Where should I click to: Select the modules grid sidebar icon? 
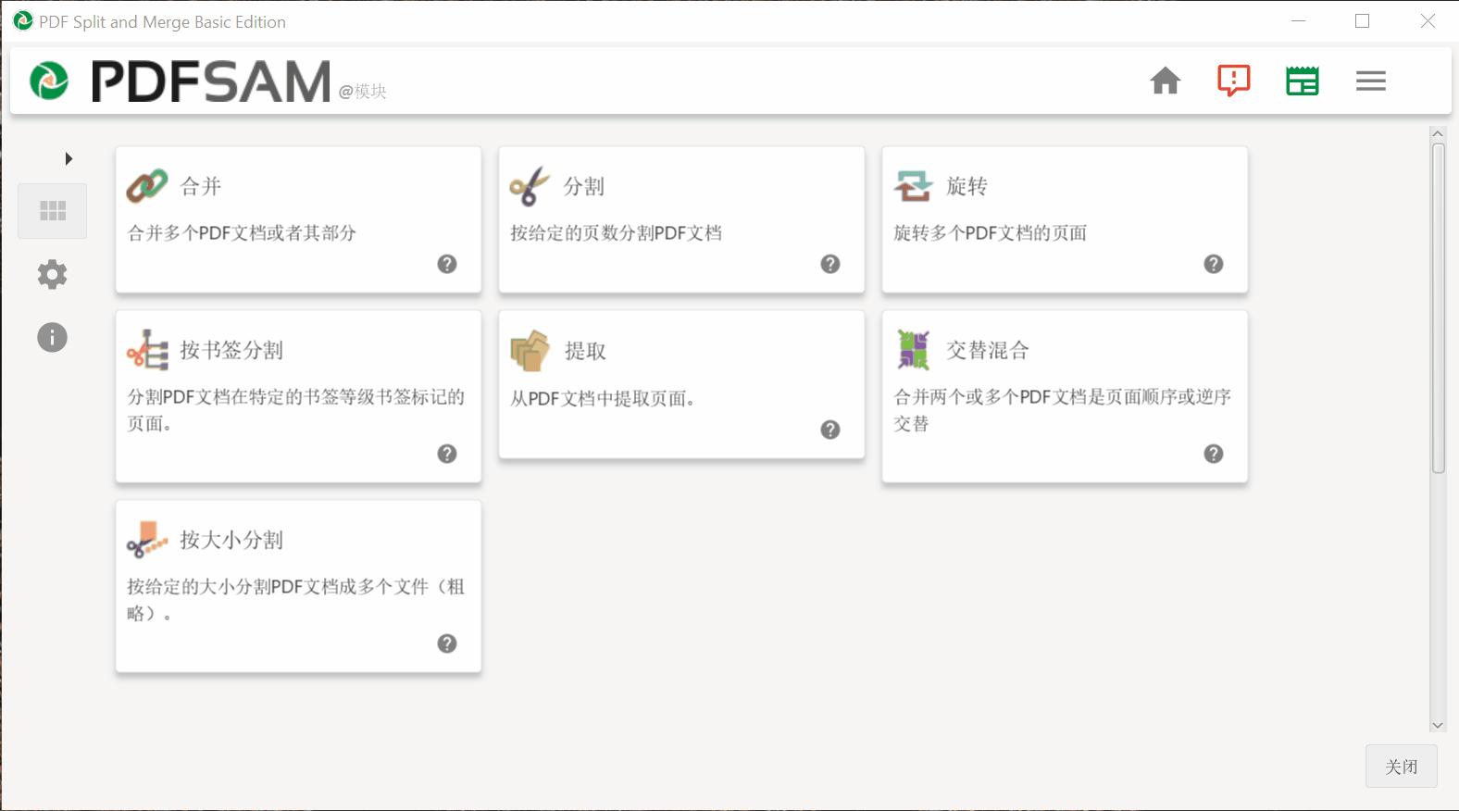pyautogui.click(x=53, y=211)
